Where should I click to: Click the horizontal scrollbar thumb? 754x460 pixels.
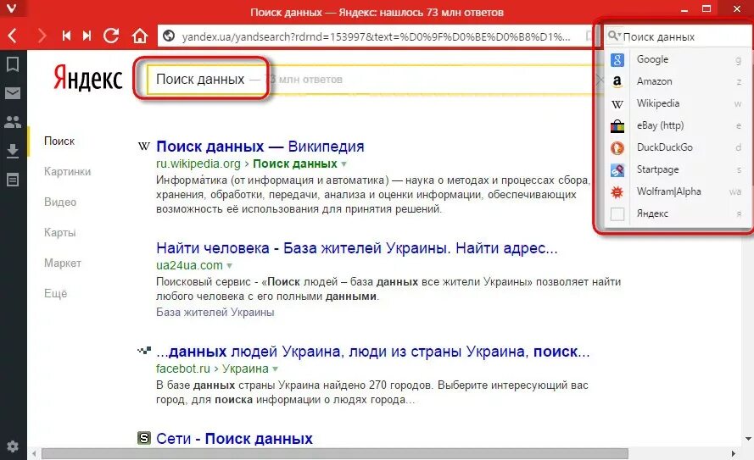coord(335,454)
